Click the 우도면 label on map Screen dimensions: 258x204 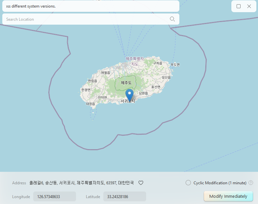point(175,64)
